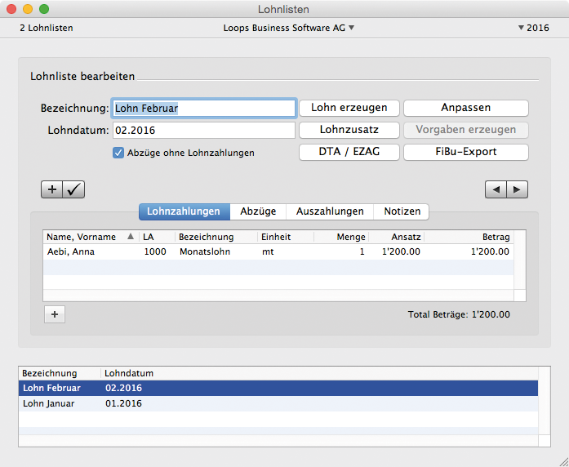Open Loops Business Software AG company dropdown
569x467 pixels.
[x=288, y=28]
